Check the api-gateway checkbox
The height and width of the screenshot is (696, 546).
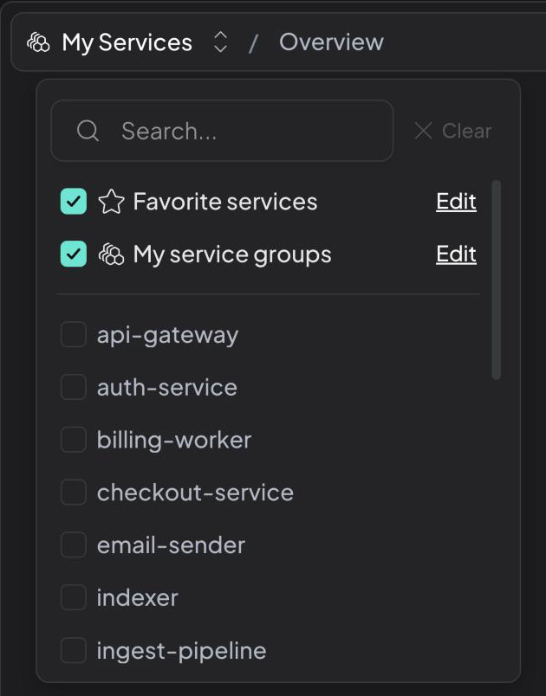[x=74, y=334]
